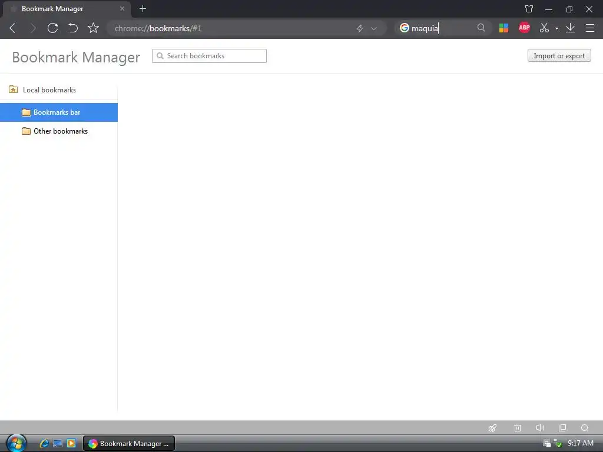Open the downloads arrow icon
603x452 pixels.
point(570,28)
